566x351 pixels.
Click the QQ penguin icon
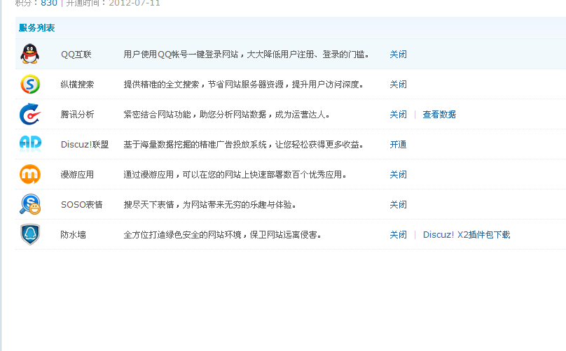[30, 54]
